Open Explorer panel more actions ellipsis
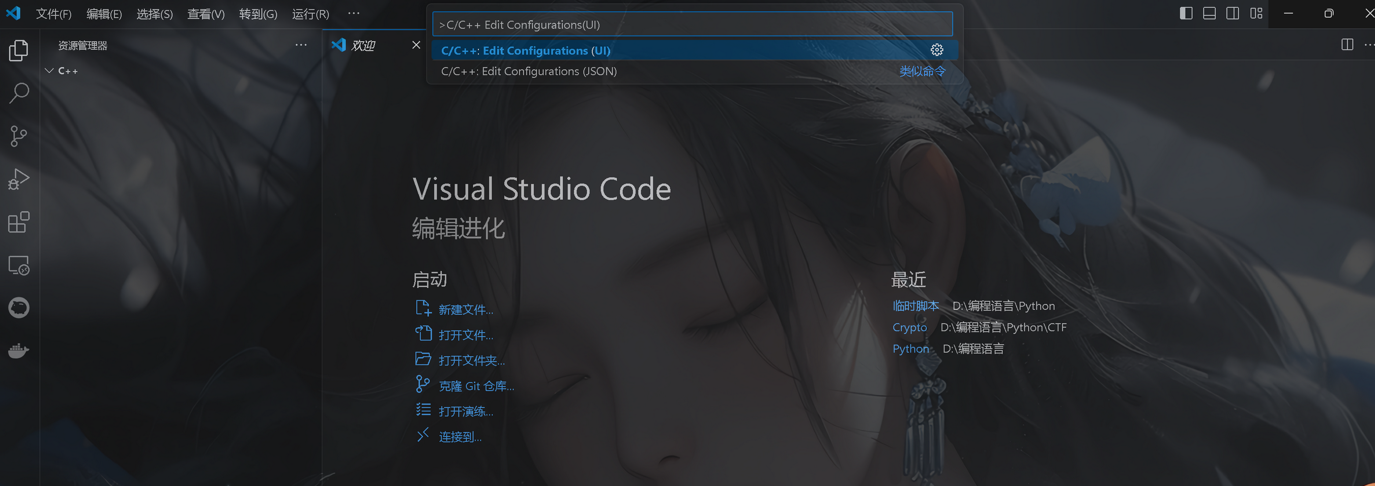The image size is (1375, 486). coord(301,45)
